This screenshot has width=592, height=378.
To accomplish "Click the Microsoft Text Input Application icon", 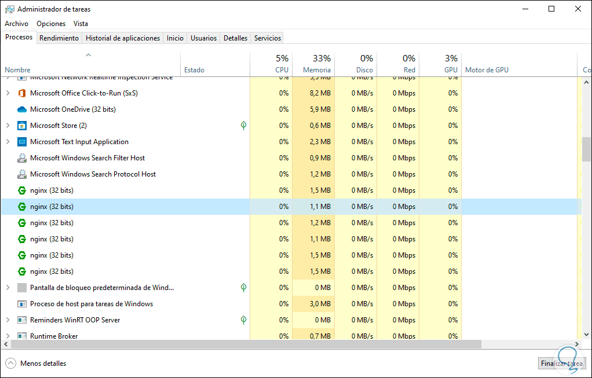I will tap(22, 142).
